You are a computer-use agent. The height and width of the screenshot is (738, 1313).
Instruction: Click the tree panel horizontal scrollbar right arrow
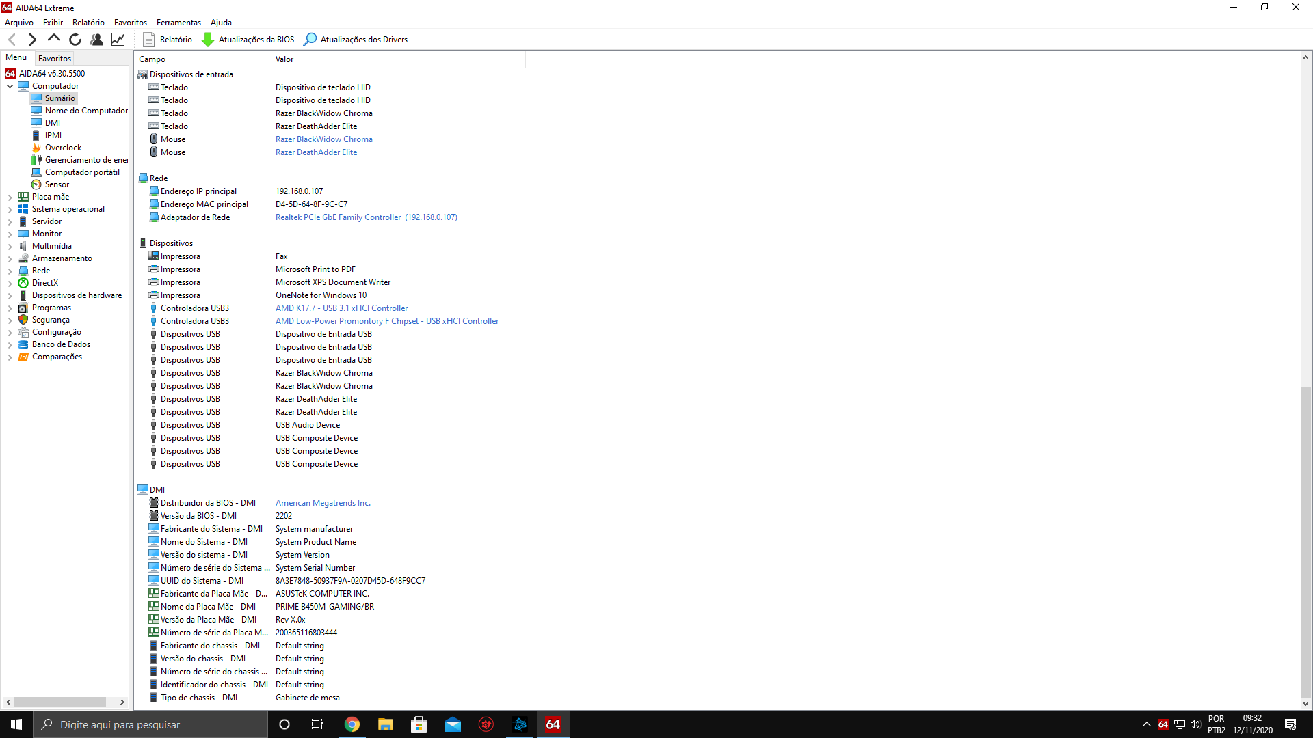pos(122,702)
